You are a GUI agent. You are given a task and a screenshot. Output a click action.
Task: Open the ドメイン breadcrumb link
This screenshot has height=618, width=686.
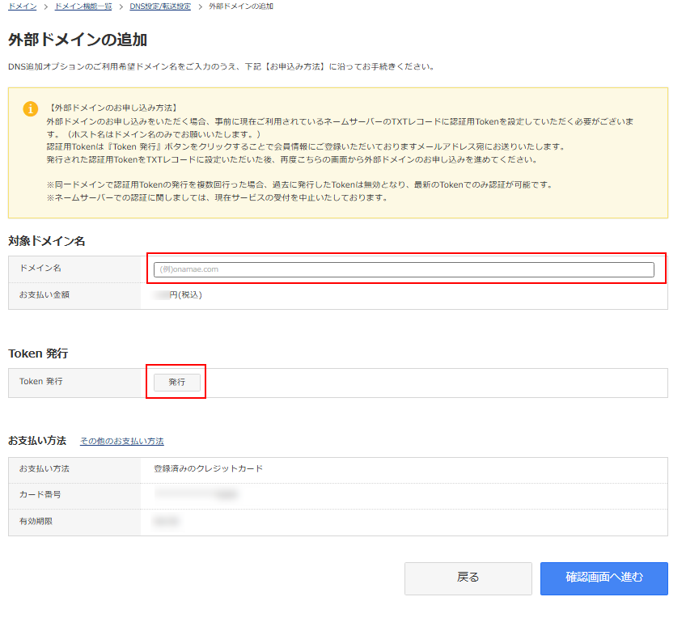tap(22, 6)
